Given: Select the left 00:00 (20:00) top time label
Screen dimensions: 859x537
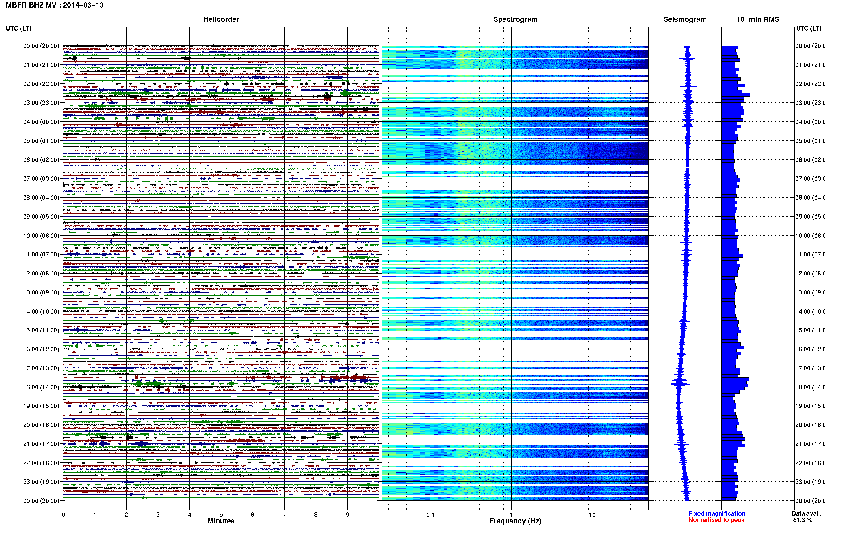Looking at the screenshot, I should (x=41, y=46).
